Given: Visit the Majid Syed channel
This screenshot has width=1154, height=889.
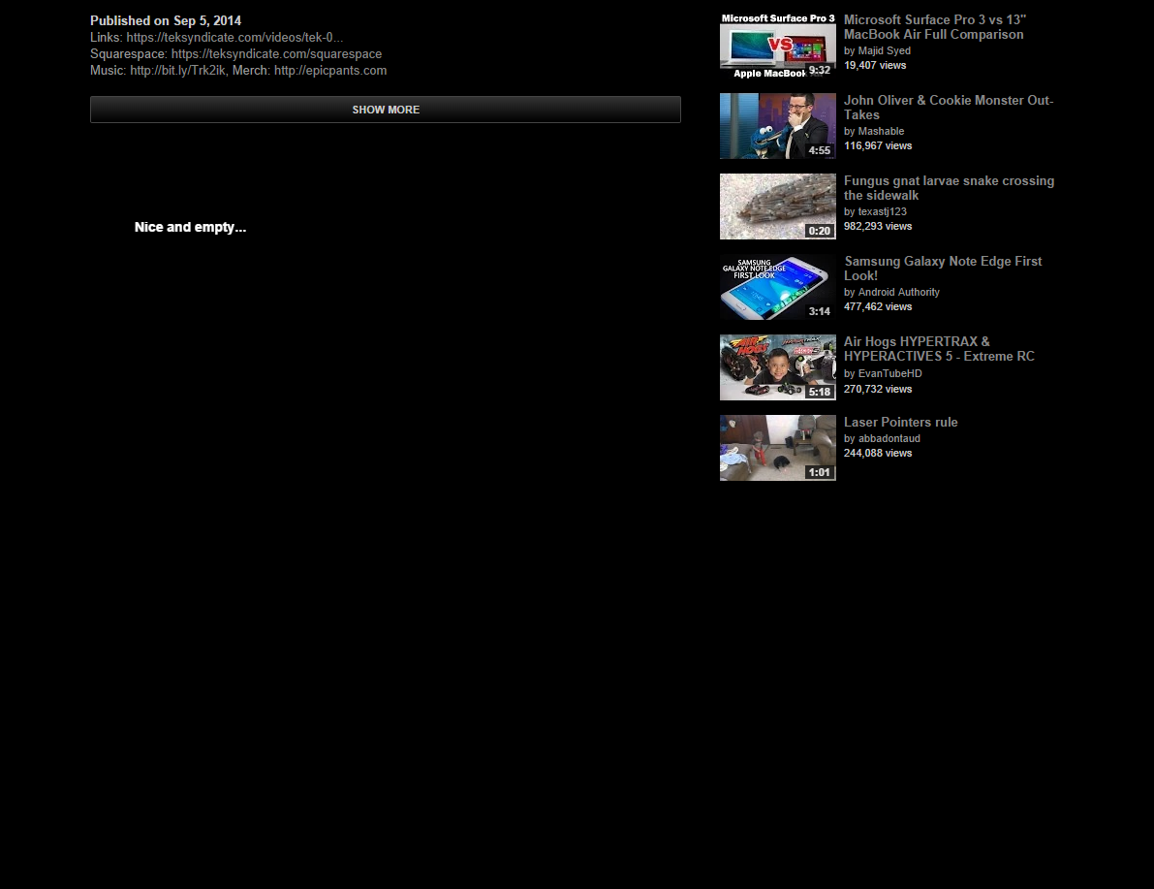Looking at the screenshot, I should (884, 50).
